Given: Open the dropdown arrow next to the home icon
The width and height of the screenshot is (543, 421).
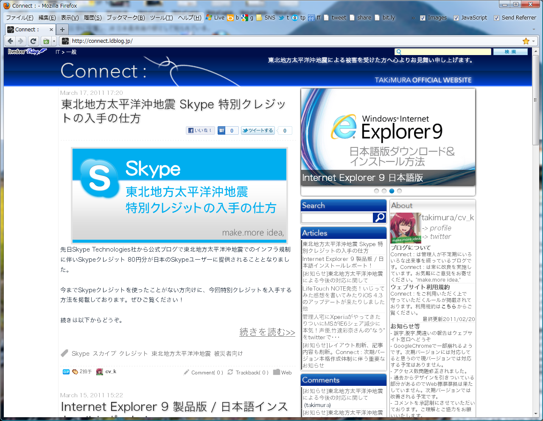Looking at the screenshot, I should (x=54, y=41).
